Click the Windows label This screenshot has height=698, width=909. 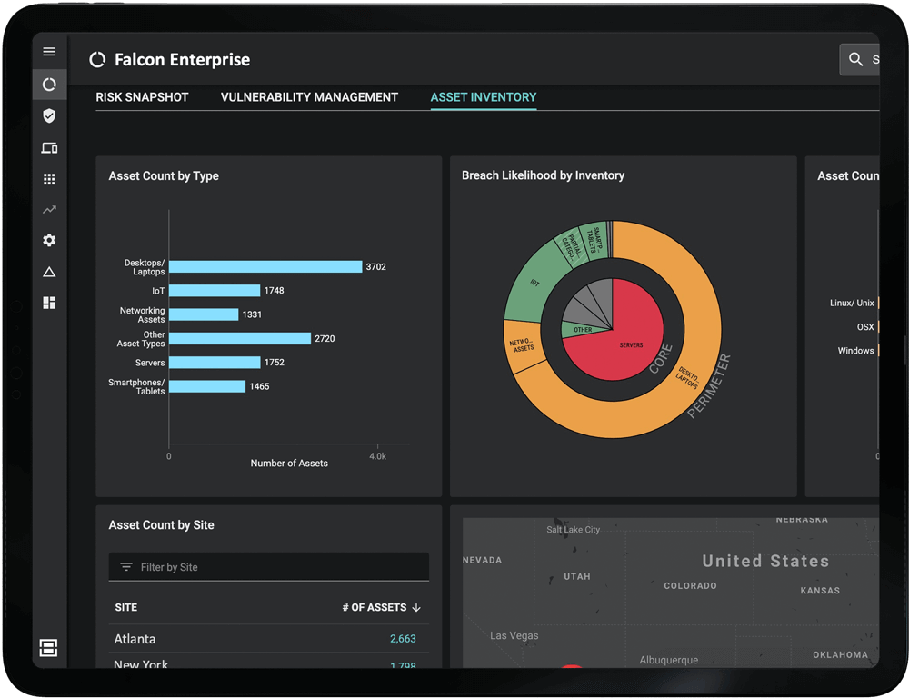[x=855, y=351]
